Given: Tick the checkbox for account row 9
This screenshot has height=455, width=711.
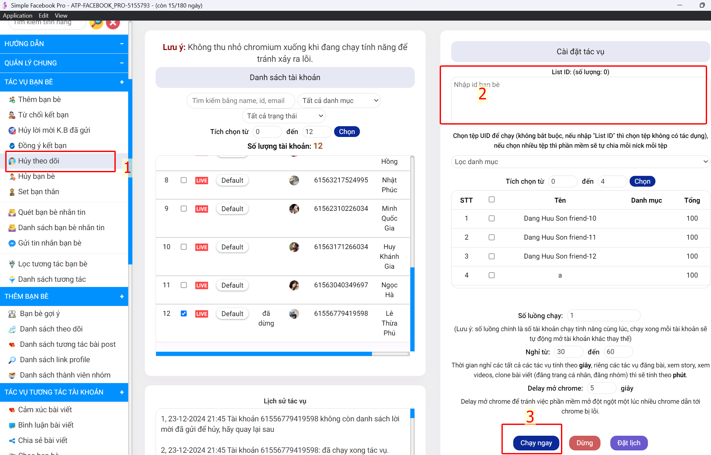Looking at the screenshot, I should point(184,209).
